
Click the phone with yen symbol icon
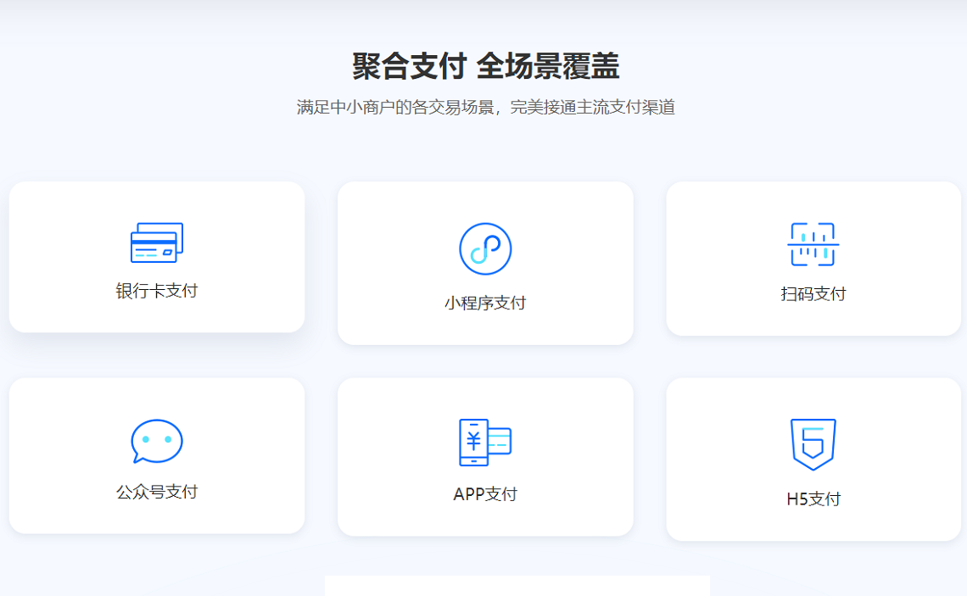tap(484, 443)
